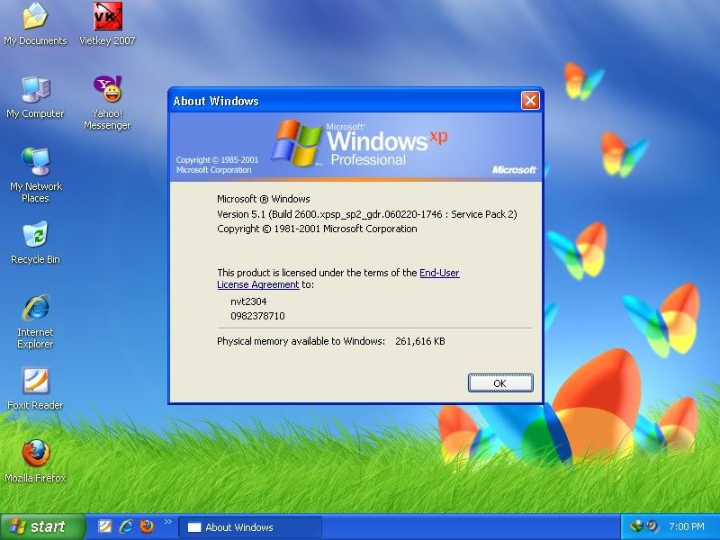
Task: Click the Copyright 1981-2001 Microsoft Corporation line
Action: 317,229
